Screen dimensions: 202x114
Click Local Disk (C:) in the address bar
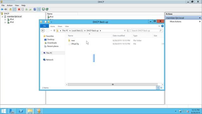(x=77, y=31)
